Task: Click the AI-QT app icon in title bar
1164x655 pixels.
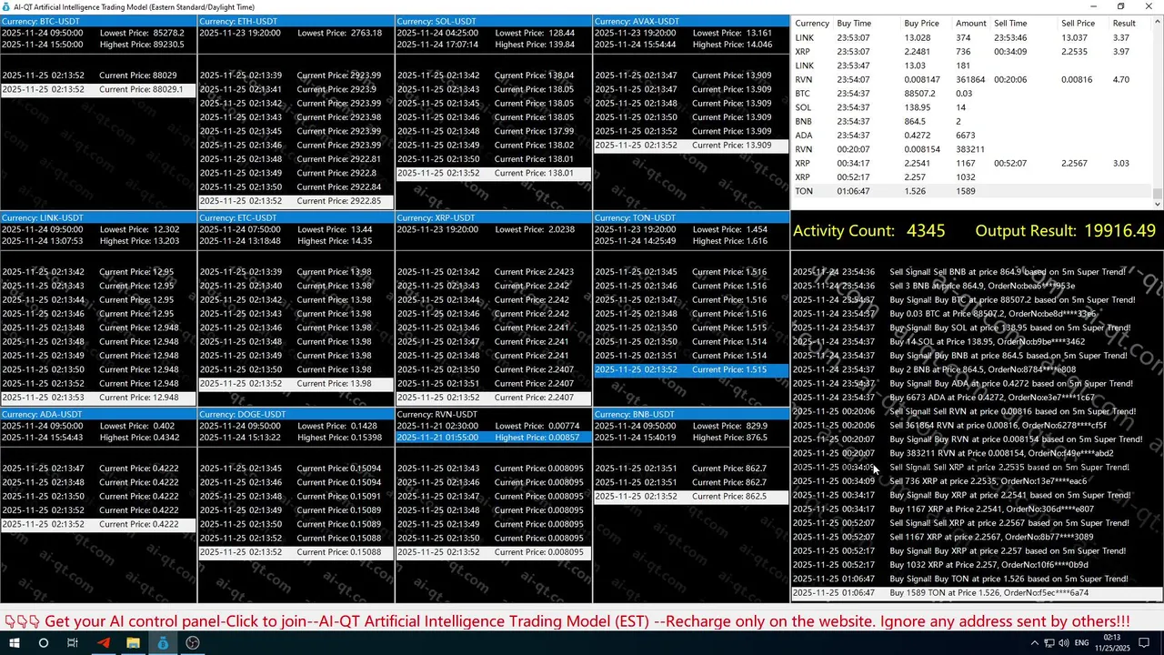Action: point(6,6)
